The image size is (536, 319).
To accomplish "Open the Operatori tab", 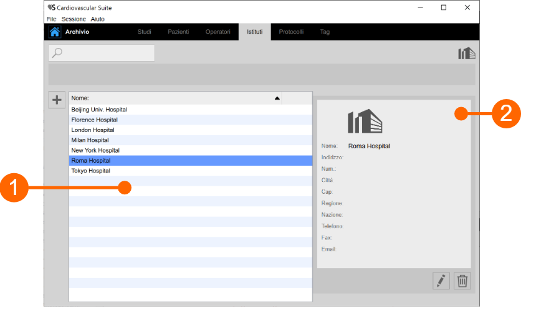I will pyautogui.click(x=218, y=32).
